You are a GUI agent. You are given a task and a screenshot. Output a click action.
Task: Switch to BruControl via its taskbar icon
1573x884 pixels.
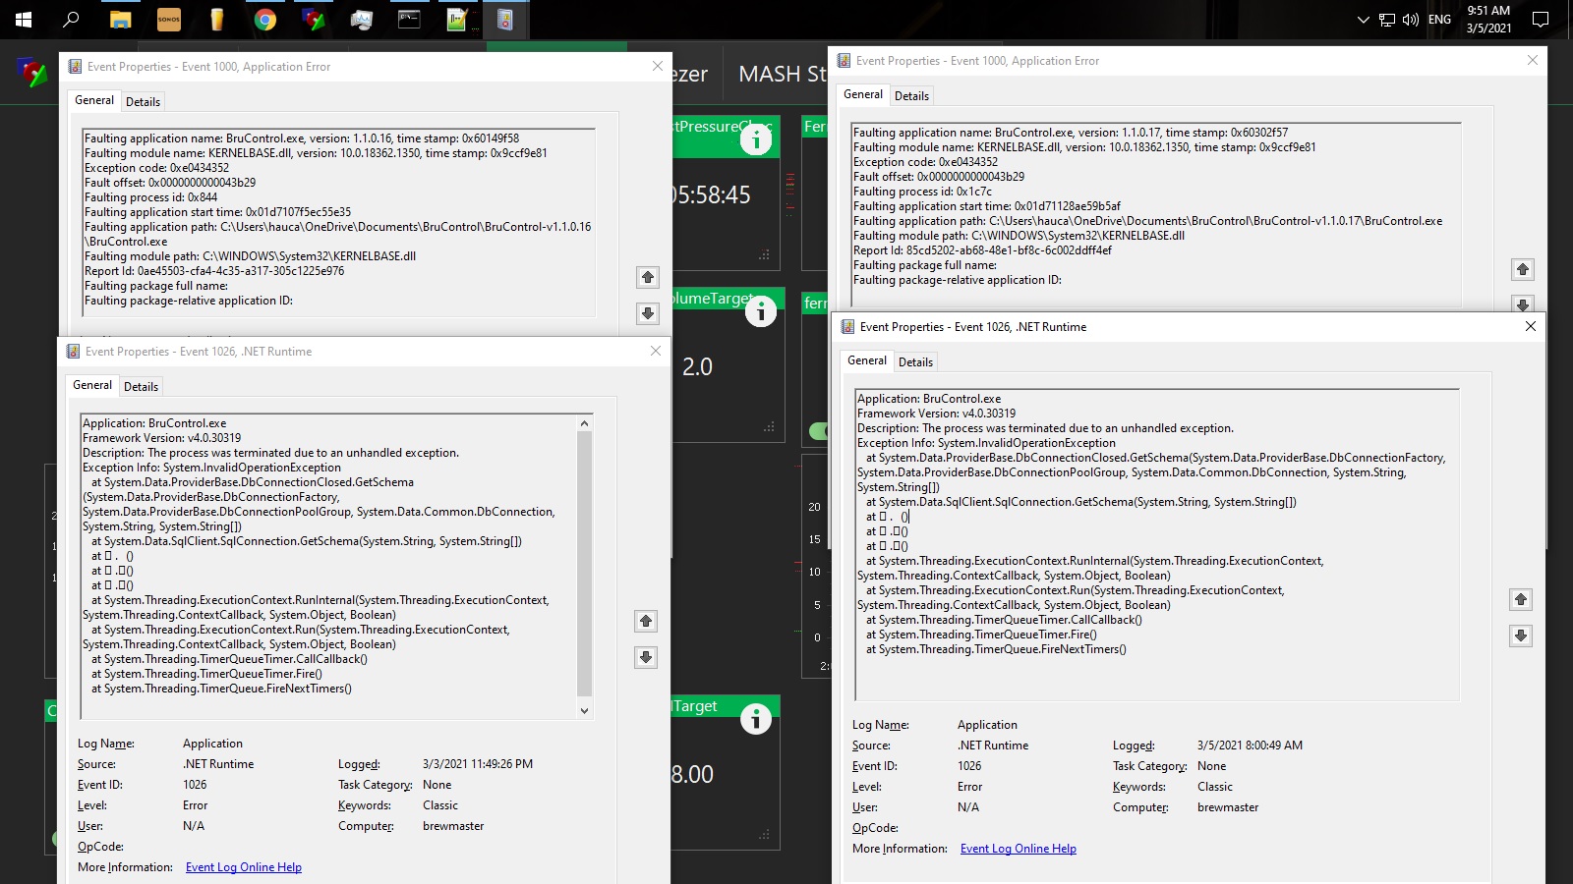[x=314, y=20]
